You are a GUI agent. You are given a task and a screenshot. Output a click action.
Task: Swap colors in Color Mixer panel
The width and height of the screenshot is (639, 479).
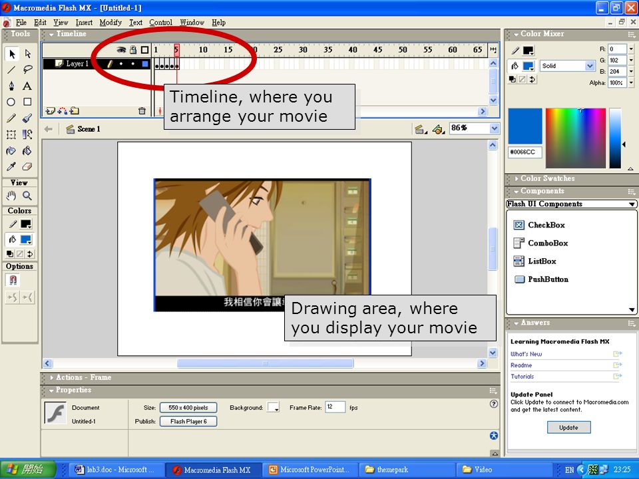coord(532,79)
